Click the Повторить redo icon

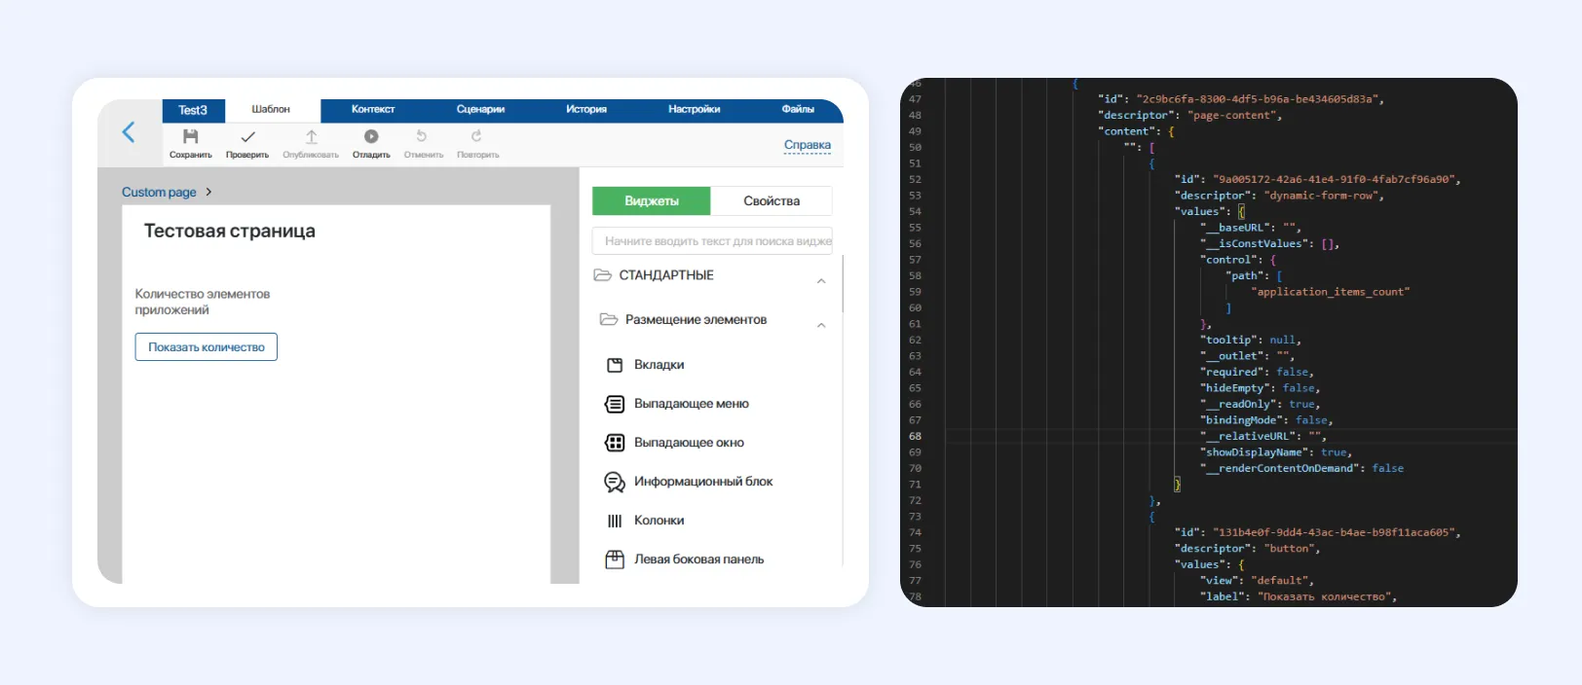click(x=476, y=137)
